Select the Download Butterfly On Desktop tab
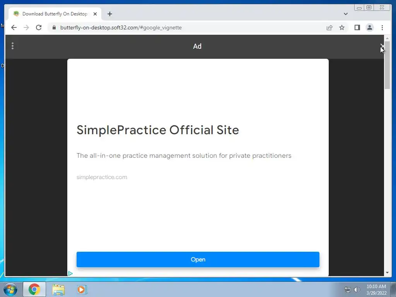396x297 pixels. (x=55, y=14)
